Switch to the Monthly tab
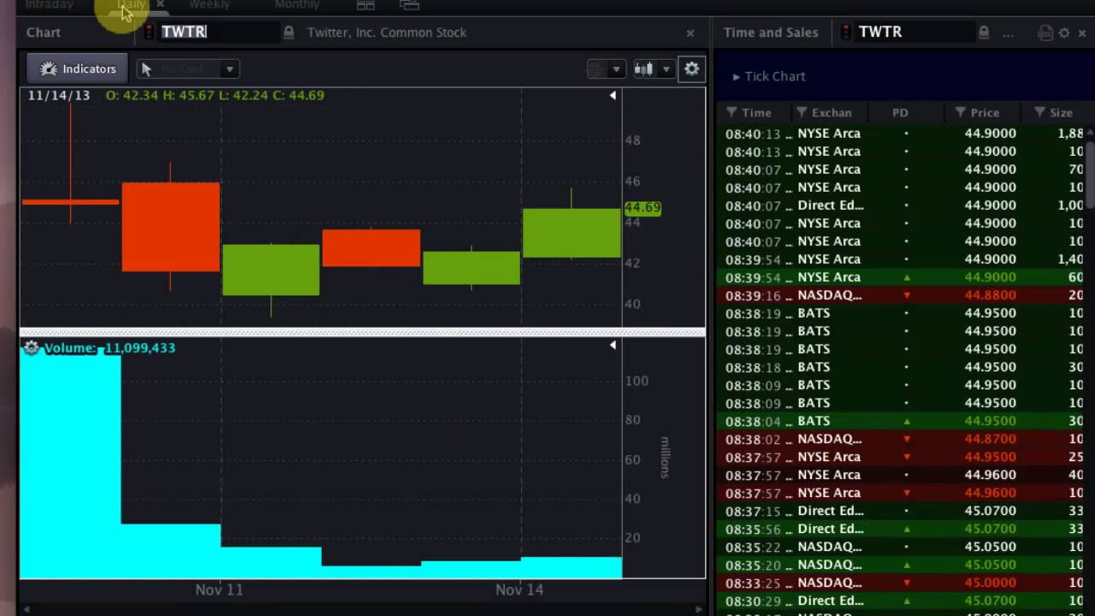1095x616 pixels. click(x=297, y=5)
